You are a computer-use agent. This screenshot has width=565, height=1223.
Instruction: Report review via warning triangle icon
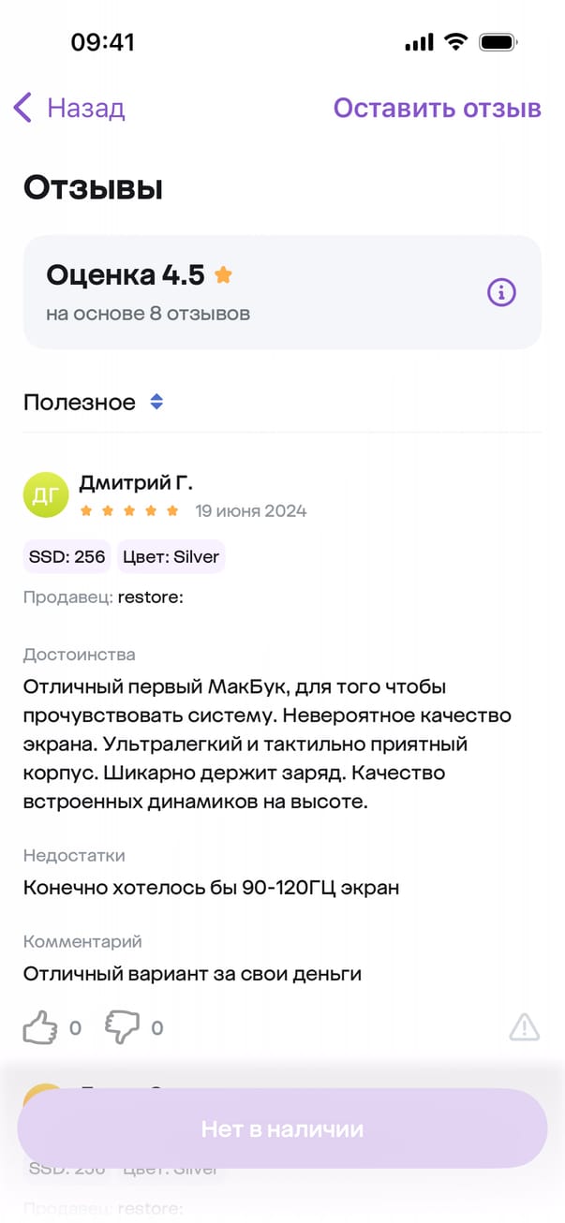pyautogui.click(x=524, y=1027)
